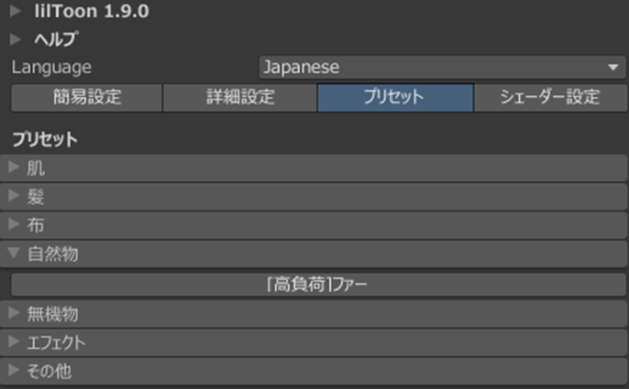
Task: Apply the [高負荷]ファー preset
Action: [x=318, y=285]
